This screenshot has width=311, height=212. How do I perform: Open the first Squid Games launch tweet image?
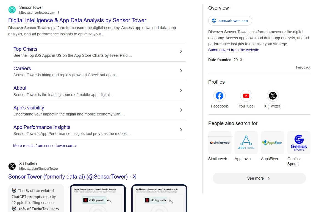(98, 198)
